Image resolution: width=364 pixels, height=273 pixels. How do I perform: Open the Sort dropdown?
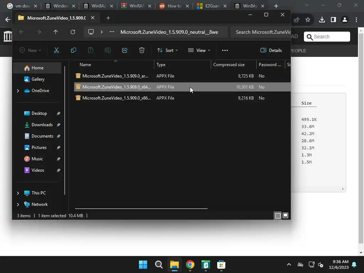pyautogui.click(x=167, y=50)
